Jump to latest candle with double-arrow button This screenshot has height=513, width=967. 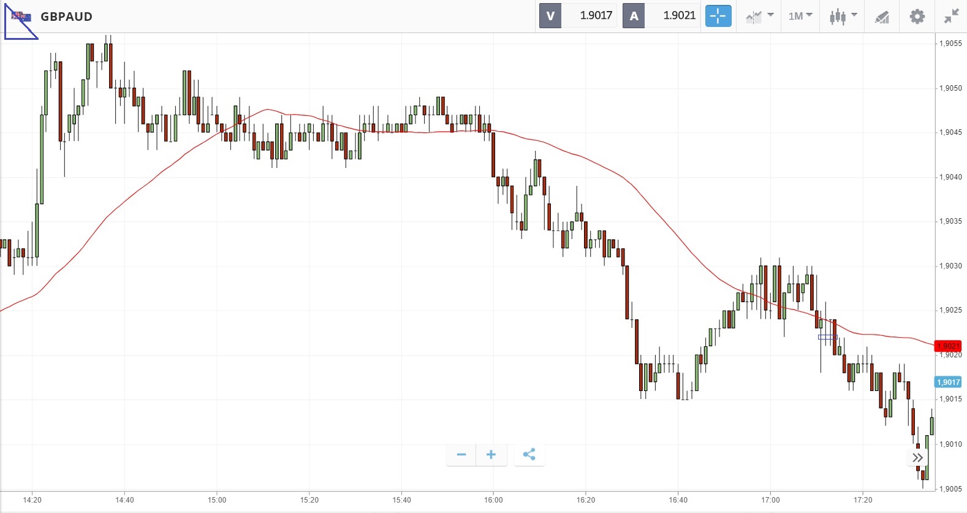917,458
